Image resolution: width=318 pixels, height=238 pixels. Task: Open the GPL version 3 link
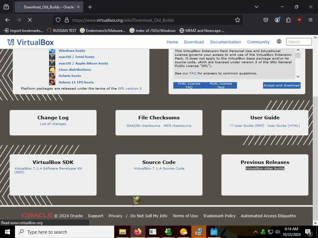tap(130, 88)
